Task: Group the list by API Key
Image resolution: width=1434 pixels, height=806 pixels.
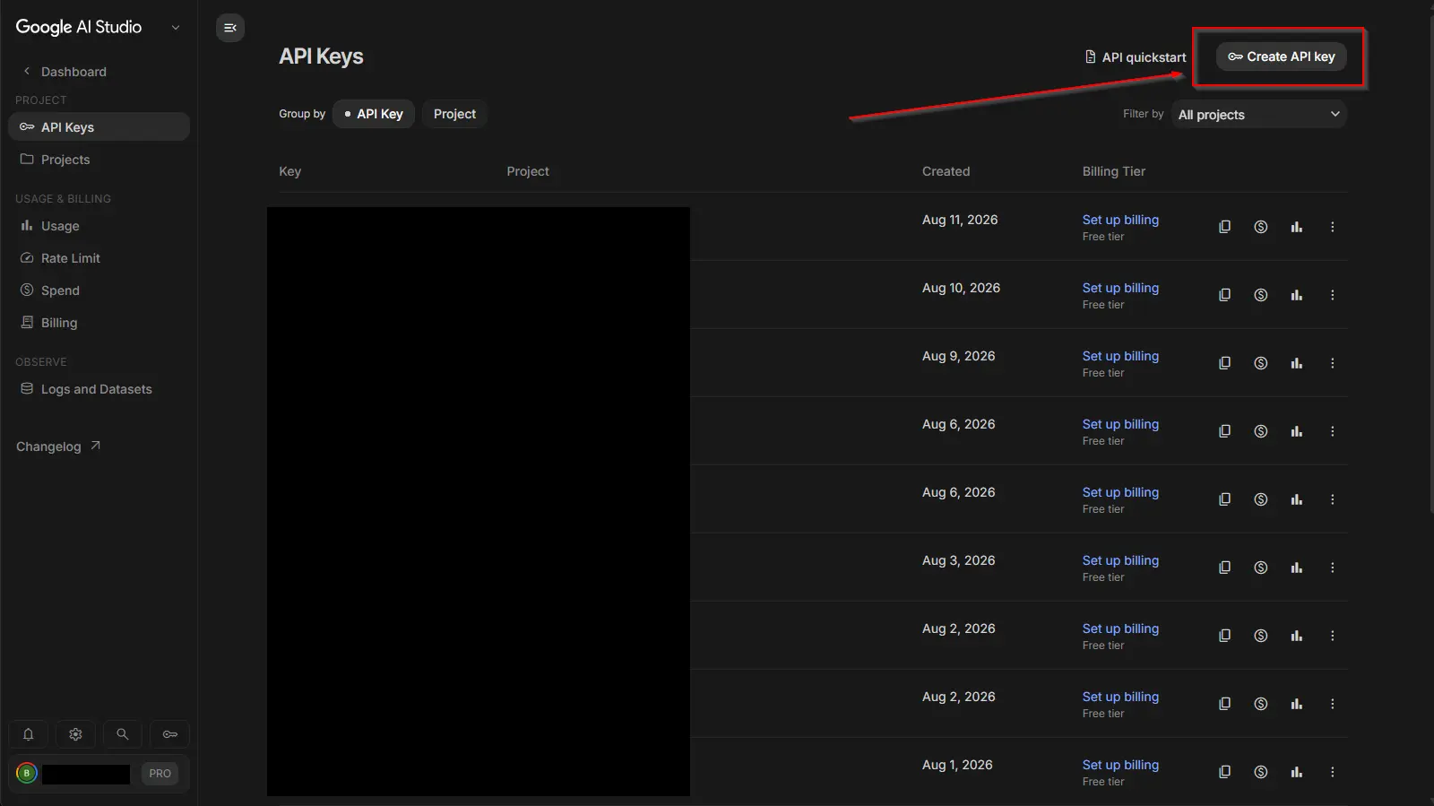Action: coord(374,114)
